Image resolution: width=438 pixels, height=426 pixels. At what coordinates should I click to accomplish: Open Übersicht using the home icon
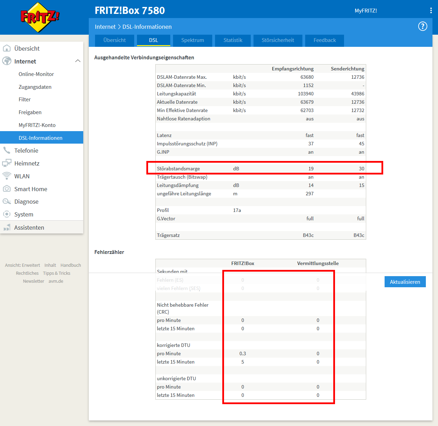click(x=7, y=48)
